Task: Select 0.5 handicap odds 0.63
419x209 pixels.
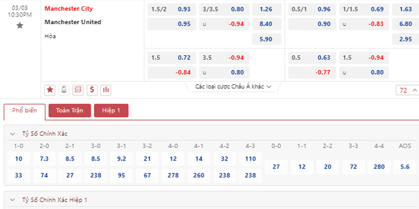Action: coord(312,57)
